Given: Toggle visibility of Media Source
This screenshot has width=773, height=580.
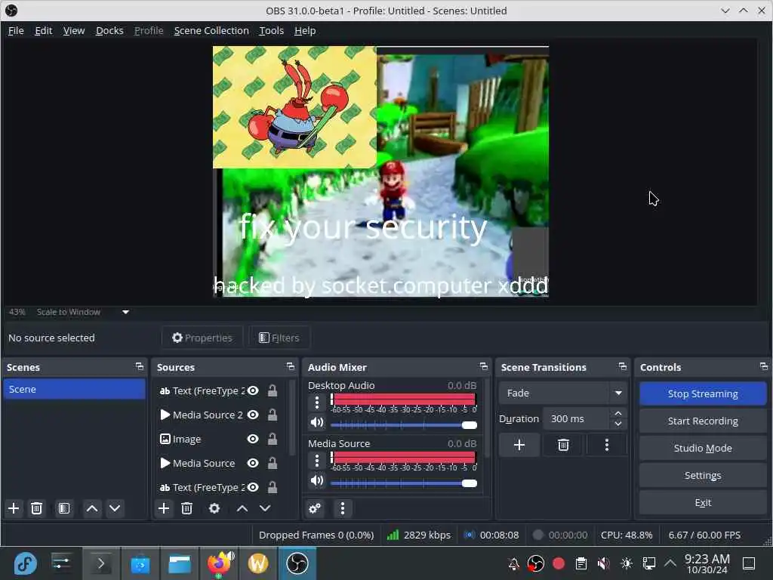Looking at the screenshot, I should click(x=253, y=463).
